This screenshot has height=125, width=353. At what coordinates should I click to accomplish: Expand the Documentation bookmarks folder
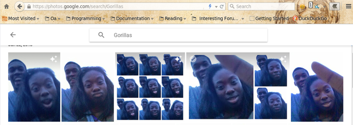(132, 18)
